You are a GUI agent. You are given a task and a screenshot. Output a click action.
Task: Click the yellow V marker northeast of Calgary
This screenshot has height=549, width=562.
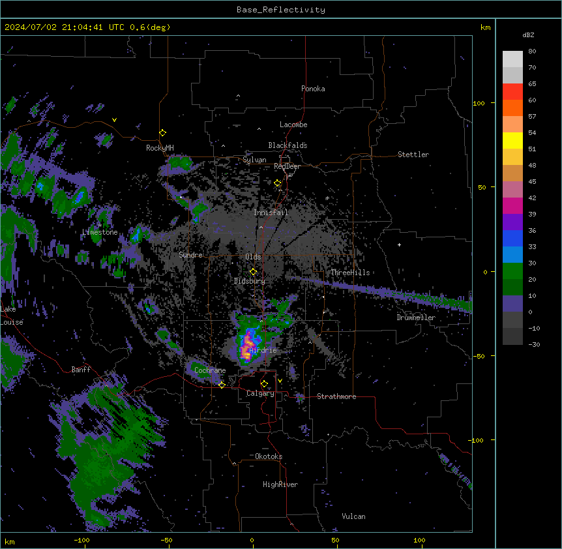click(280, 381)
